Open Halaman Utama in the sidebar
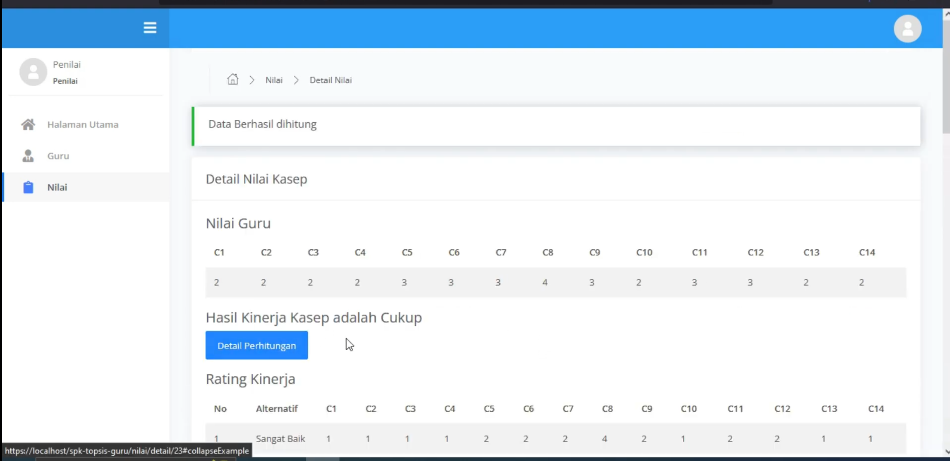Screen dimensions: 950x461 point(85,125)
